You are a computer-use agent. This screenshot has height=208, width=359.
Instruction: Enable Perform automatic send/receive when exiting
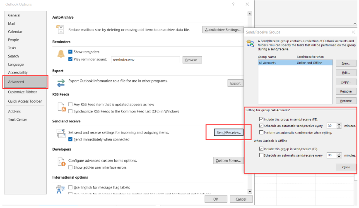[x=261, y=132]
